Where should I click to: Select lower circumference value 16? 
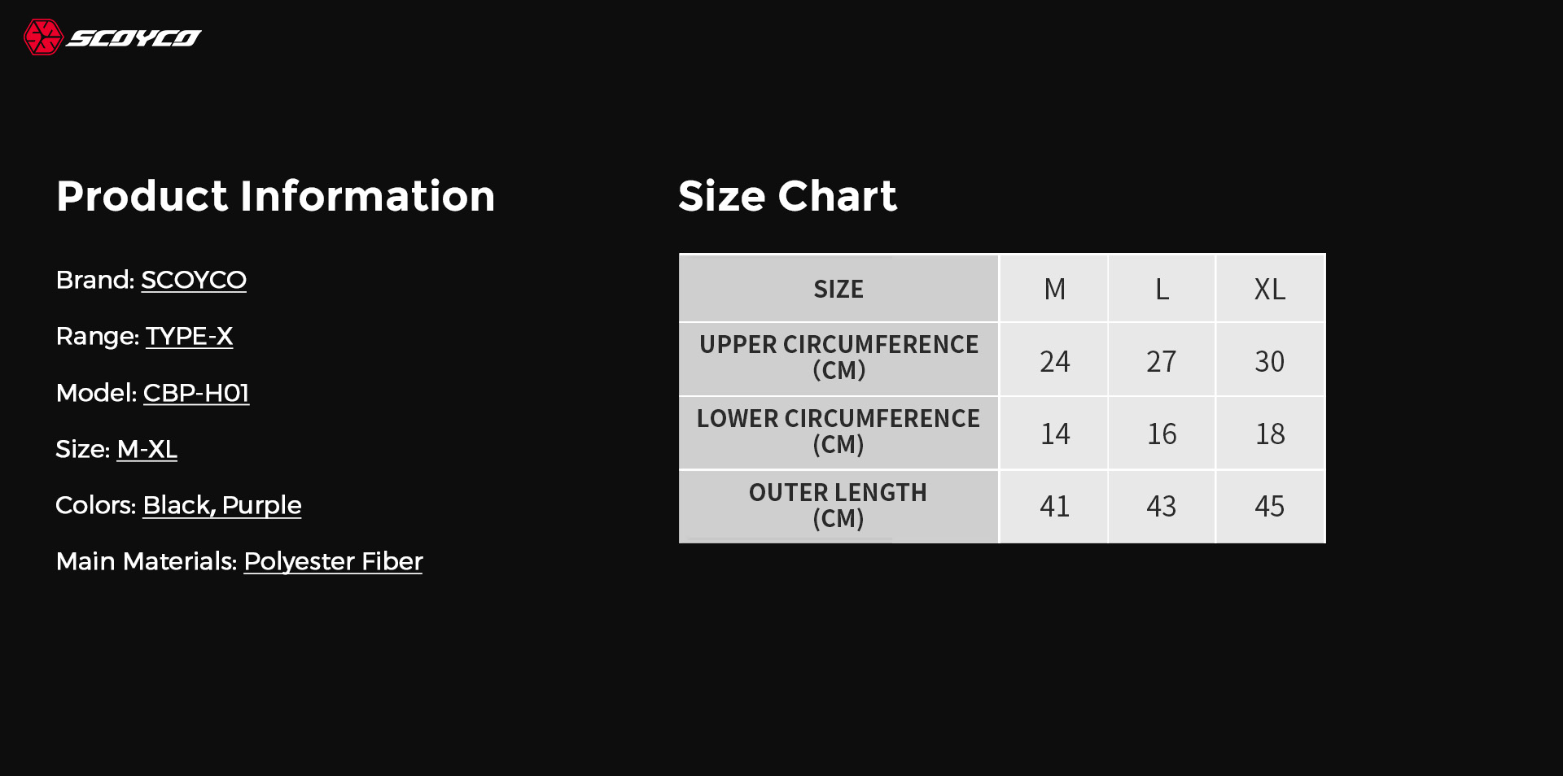[1162, 434]
